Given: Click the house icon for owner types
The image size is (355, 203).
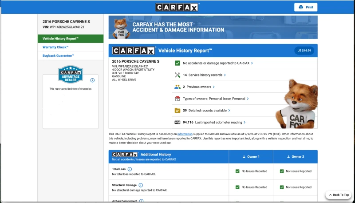Looking at the screenshot, I should pos(177,99).
